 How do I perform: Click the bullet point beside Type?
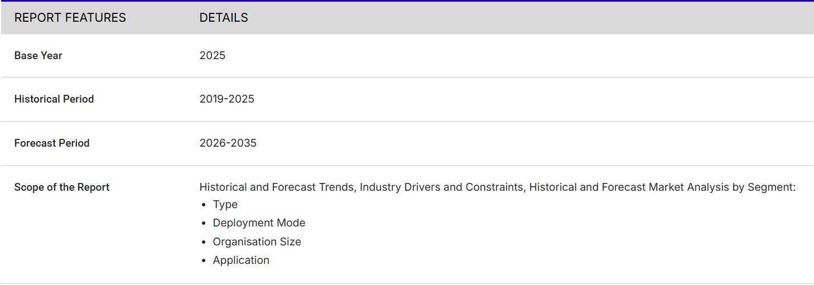pyautogui.click(x=204, y=205)
